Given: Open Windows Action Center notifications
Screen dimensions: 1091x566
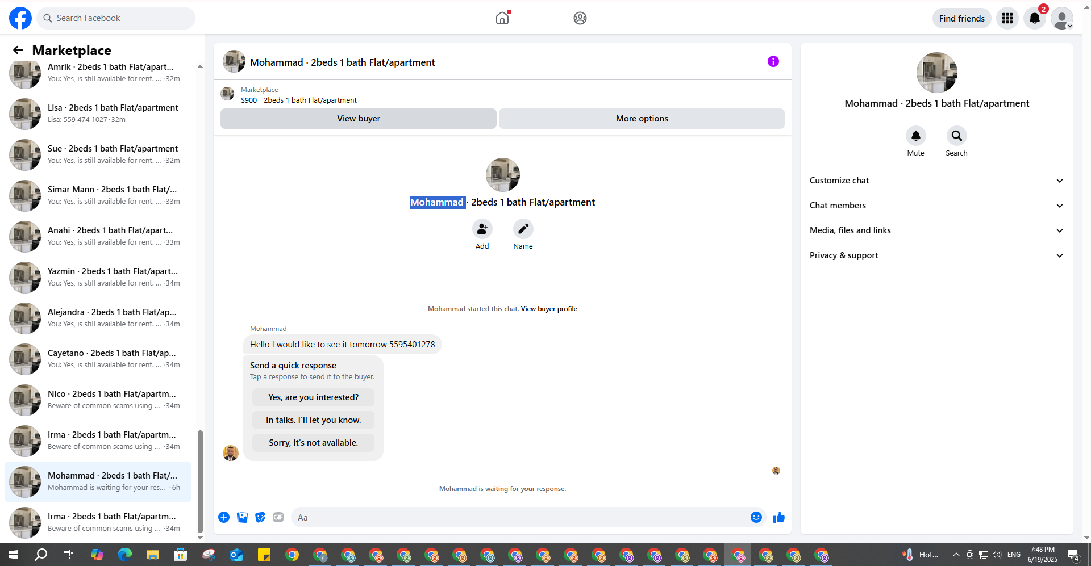Looking at the screenshot, I should [x=1073, y=555].
